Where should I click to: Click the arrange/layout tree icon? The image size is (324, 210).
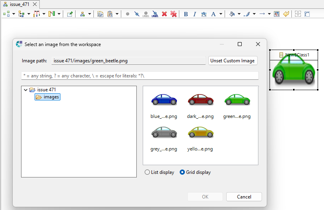tap(82, 14)
